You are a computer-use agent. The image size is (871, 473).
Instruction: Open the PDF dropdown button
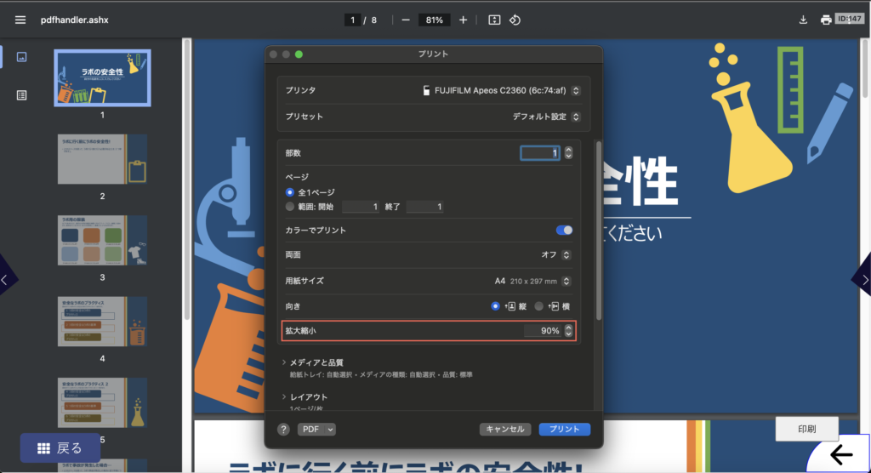(316, 429)
